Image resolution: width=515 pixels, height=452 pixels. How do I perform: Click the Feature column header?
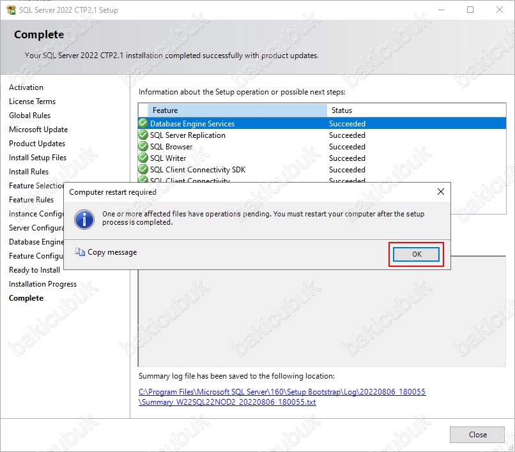point(237,110)
